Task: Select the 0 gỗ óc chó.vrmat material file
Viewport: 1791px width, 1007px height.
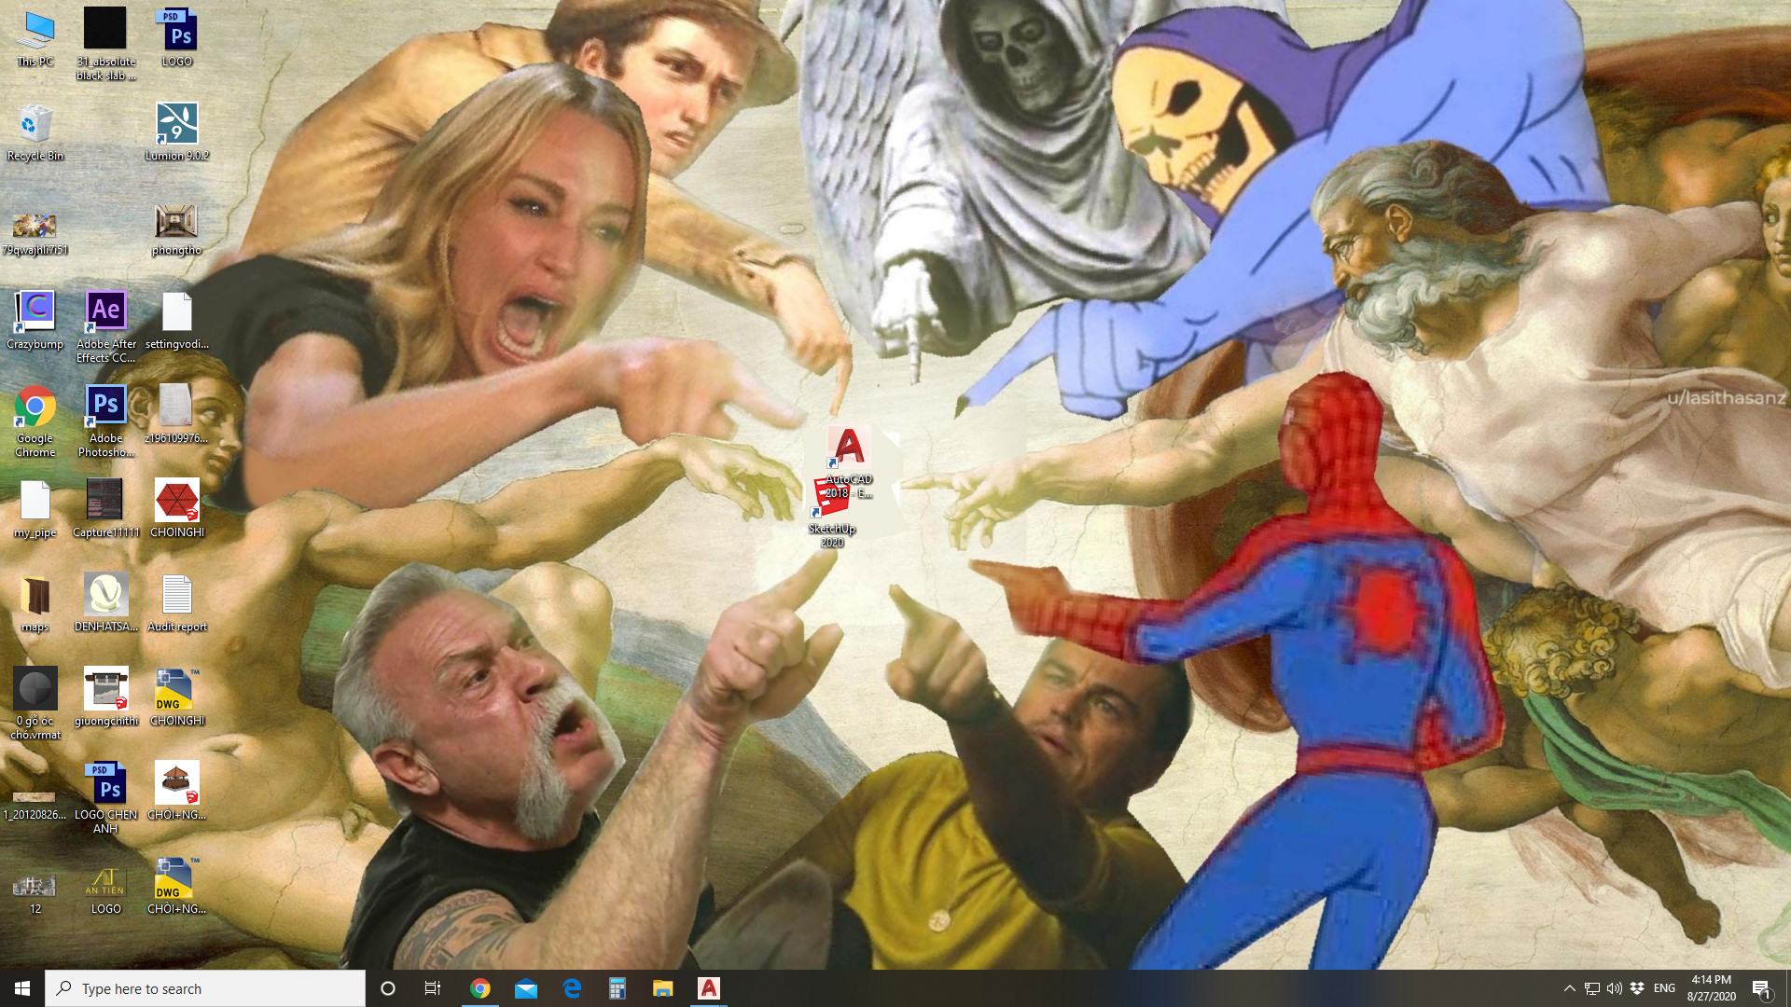Action: click(x=35, y=704)
